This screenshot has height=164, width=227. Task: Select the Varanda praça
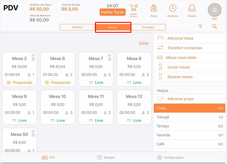[x=189, y=135]
